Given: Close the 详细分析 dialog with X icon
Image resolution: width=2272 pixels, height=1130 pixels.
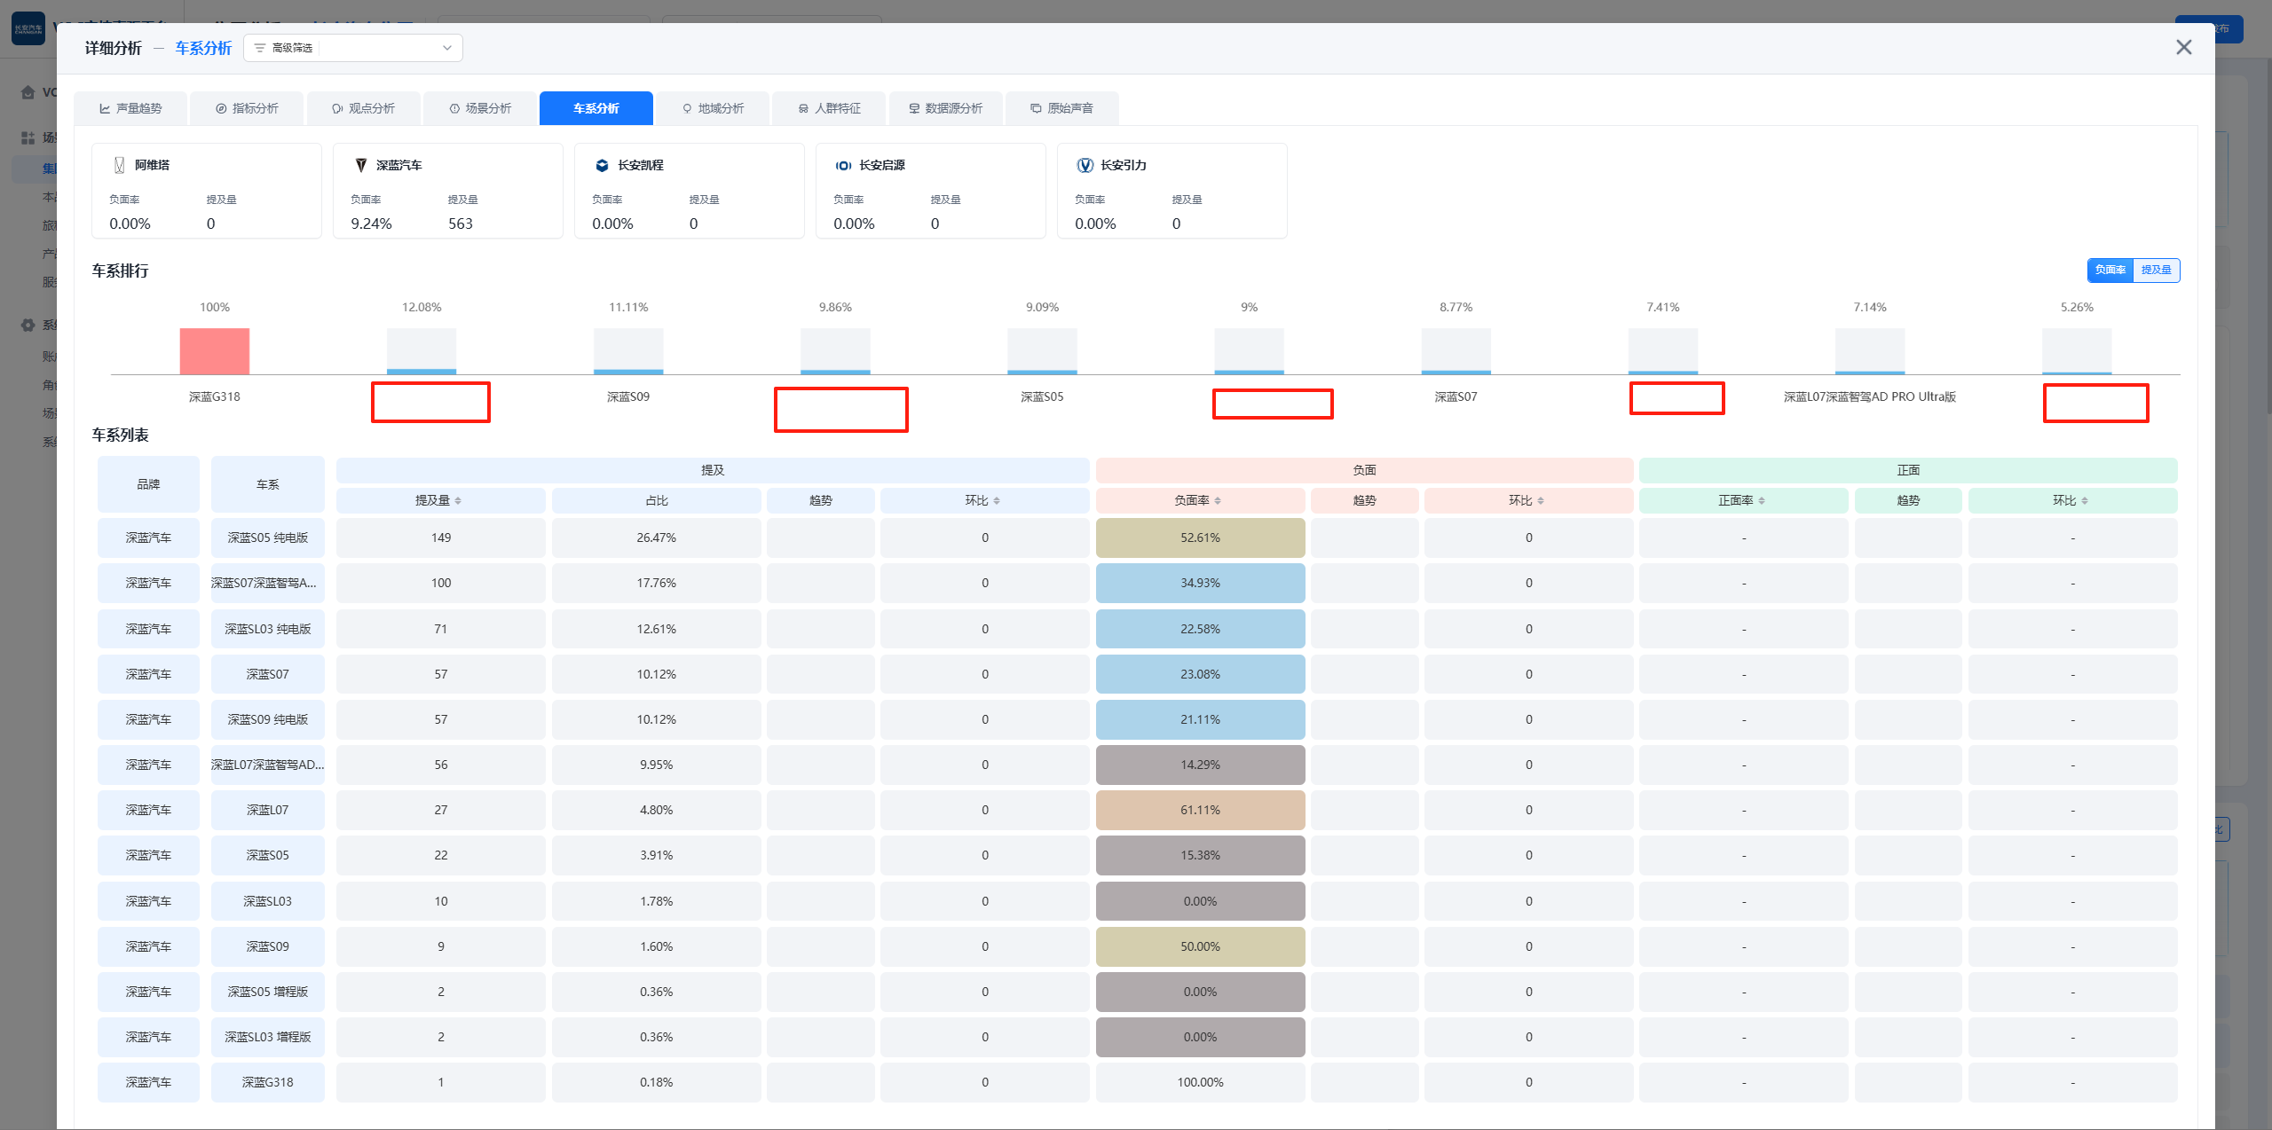Looking at the screenshot, I should coord(2183,47).
